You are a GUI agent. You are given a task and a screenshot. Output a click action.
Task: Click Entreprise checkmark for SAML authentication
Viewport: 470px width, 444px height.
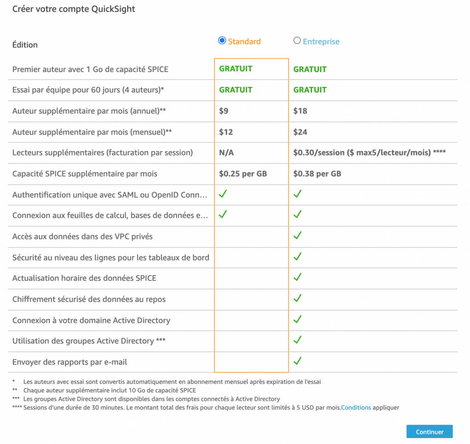297,194
